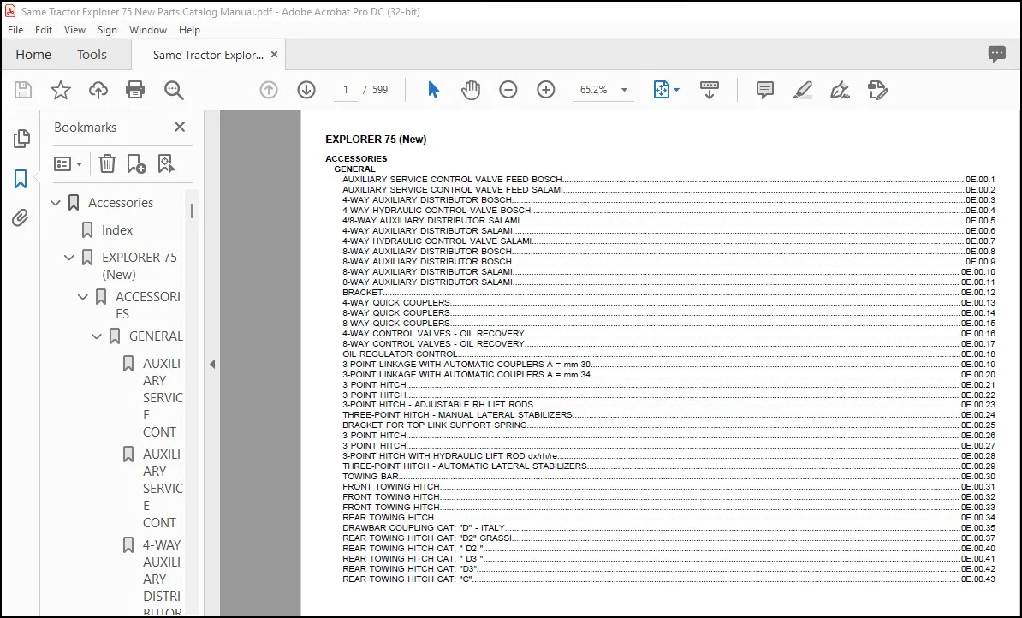The width and height of the screenshot is (1022, 618).
Task: Find current bookmark icon
Action: [x=166, y=163]
